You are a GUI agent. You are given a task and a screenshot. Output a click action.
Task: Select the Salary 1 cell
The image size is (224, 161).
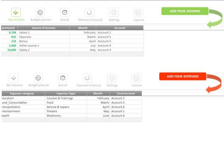tap(44, 33)
